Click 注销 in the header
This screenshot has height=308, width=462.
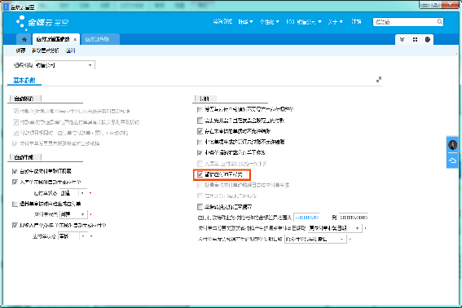(x=356, y=21)
